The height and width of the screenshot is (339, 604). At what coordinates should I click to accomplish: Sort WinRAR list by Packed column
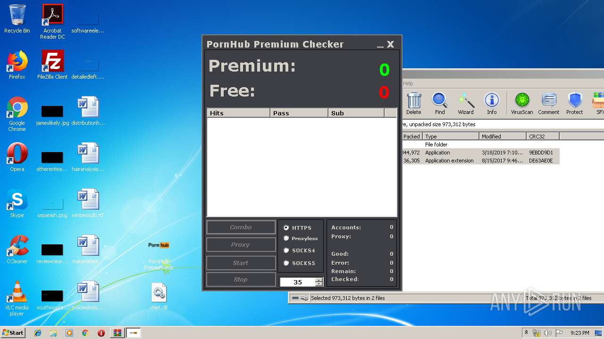pos(411,137)
